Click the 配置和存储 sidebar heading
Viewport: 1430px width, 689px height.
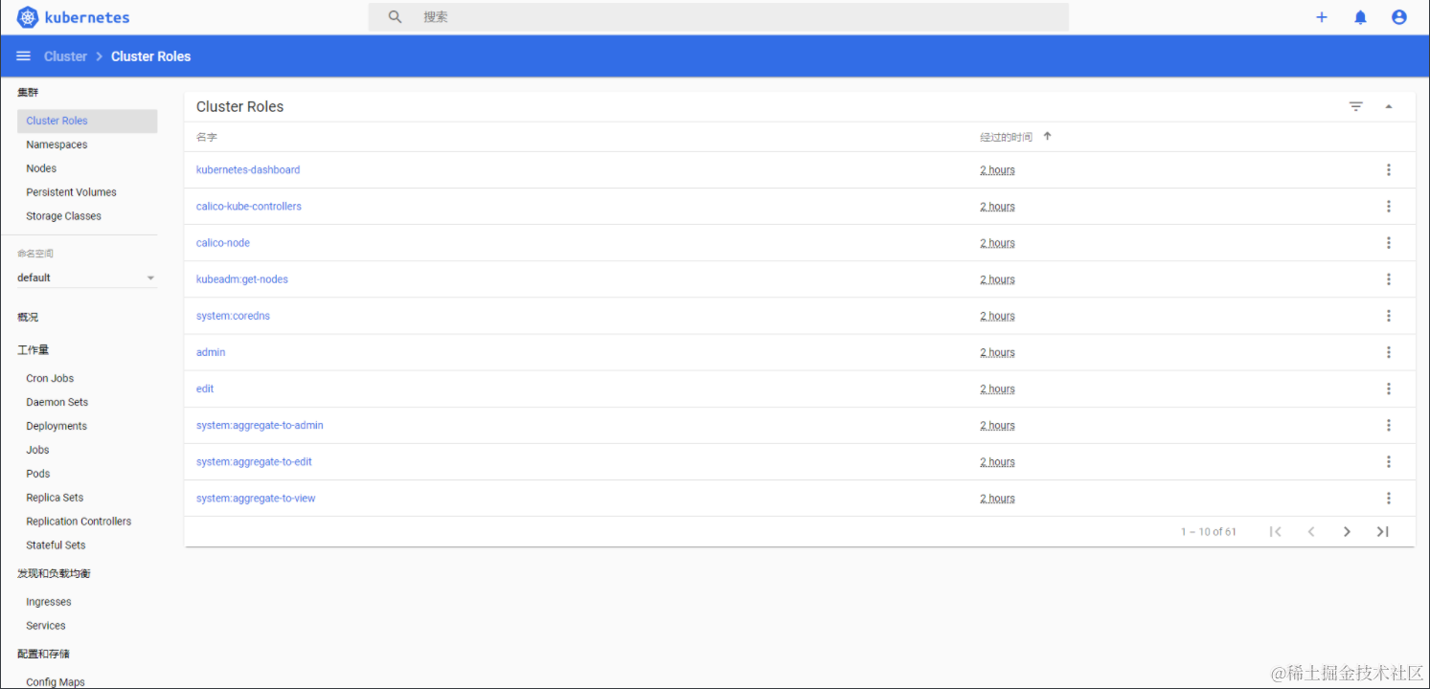click(x=43, y=654)
